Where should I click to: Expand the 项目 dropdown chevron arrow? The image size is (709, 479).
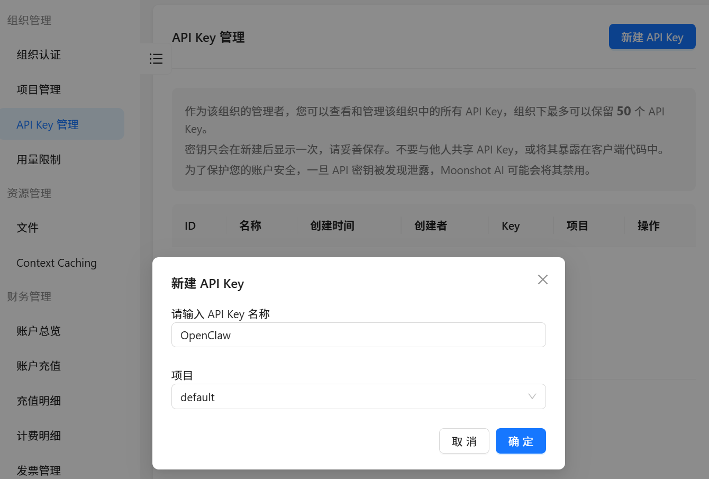click(x=532, y=396)
